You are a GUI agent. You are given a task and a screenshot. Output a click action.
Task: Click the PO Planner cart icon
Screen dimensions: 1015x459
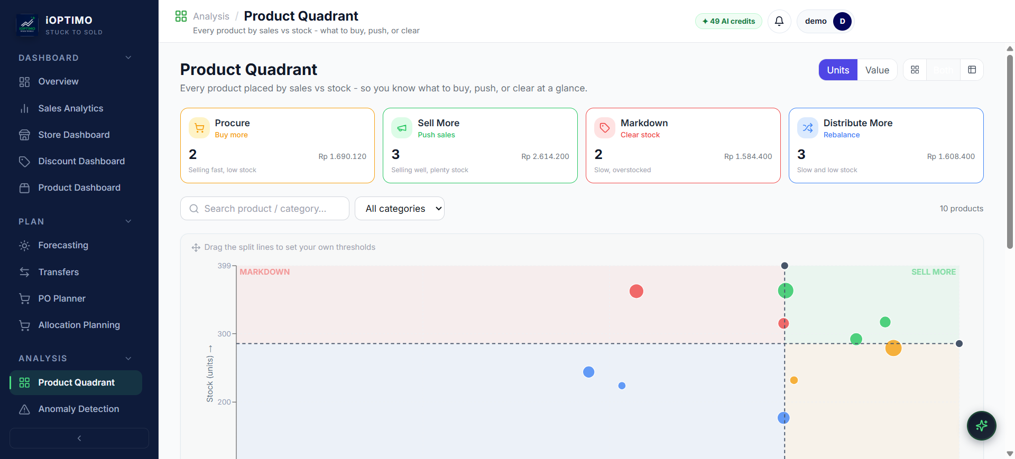point(24,298)
